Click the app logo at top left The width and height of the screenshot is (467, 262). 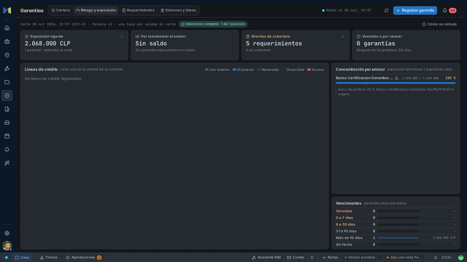[x=7, y=10]
